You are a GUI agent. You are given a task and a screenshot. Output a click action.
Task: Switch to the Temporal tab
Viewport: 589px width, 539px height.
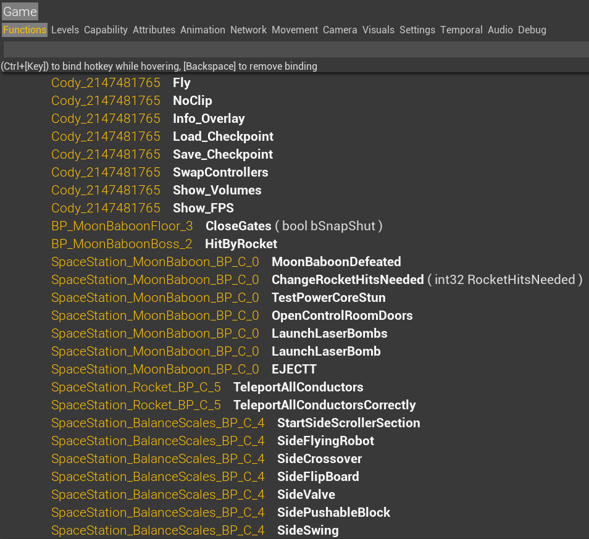pyautogui.click(x=461, y=30)
